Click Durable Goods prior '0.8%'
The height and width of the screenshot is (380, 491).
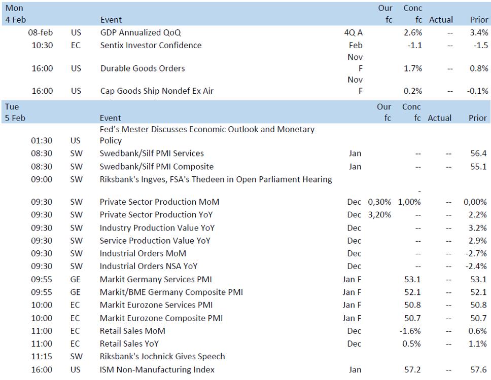(x=479, y=68)
